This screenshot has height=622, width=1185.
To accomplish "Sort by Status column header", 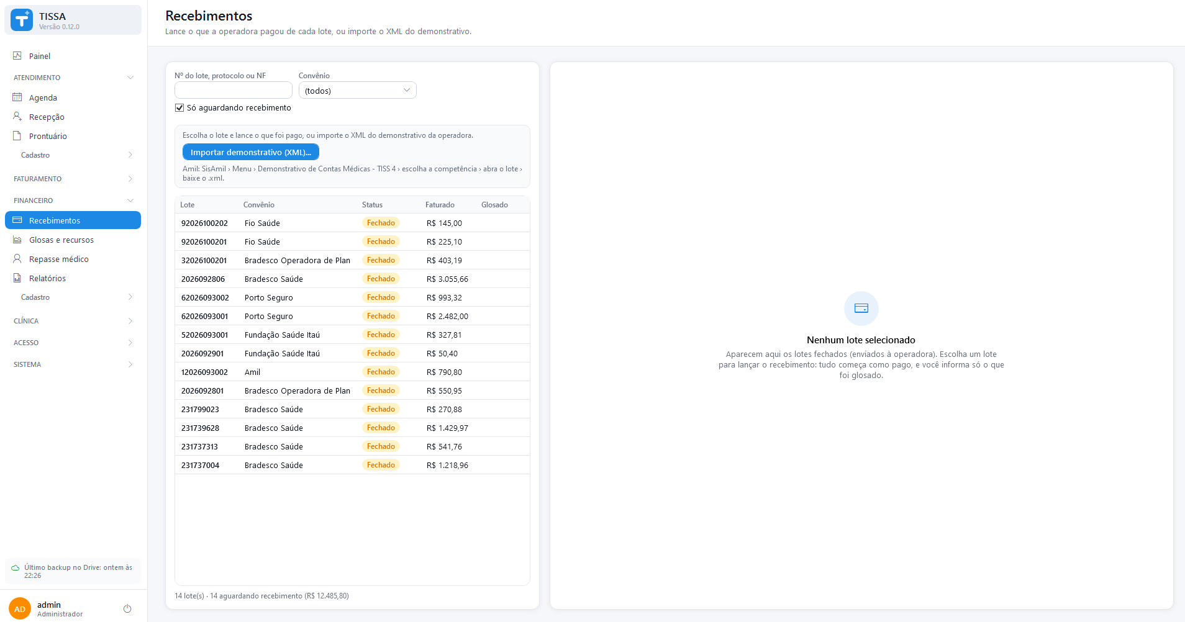I will pyautogui.click(x=373, y=205).
